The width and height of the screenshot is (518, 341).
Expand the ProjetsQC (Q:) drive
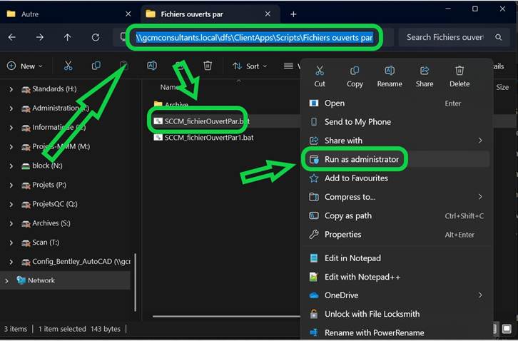(x=11, y=204)
